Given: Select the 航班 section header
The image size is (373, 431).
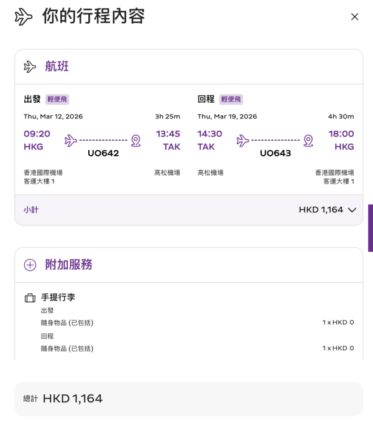Looking at the screenshot, I should [57, 67].
